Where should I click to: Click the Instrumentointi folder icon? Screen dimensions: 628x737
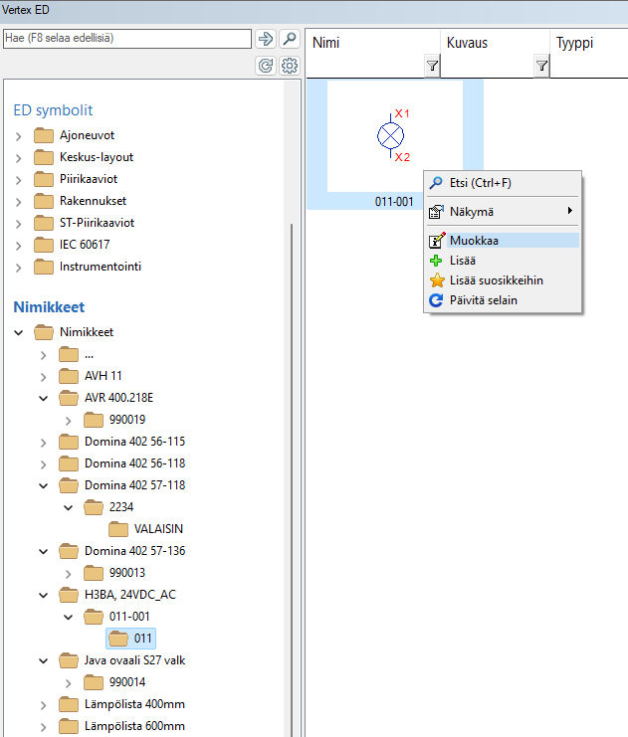[x=44, y=267]
